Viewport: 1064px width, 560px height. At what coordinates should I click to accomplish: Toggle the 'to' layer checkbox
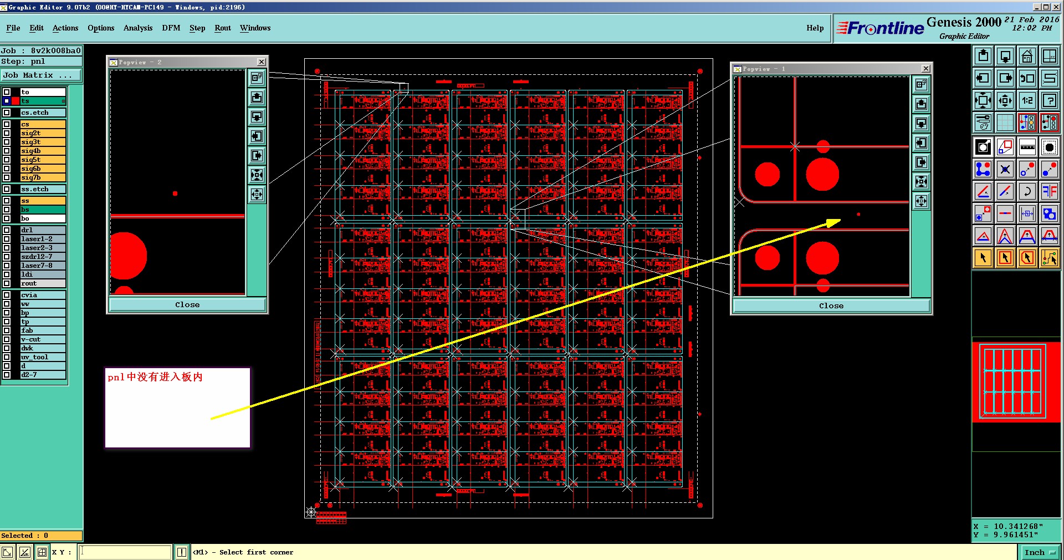(7, 92)
